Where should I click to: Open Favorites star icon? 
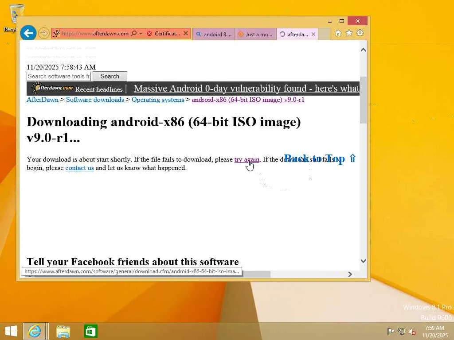[349, 33]
